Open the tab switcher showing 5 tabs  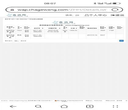point(90,106)
